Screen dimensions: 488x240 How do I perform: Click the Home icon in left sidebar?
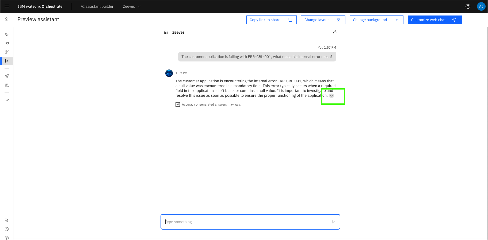coord(7,19)
